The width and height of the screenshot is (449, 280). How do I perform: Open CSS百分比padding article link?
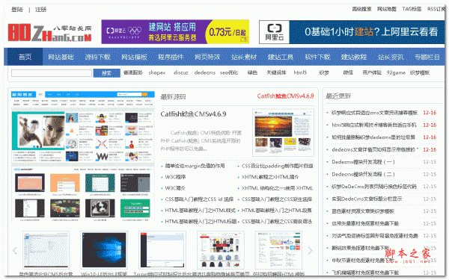[x=277, y=166]
